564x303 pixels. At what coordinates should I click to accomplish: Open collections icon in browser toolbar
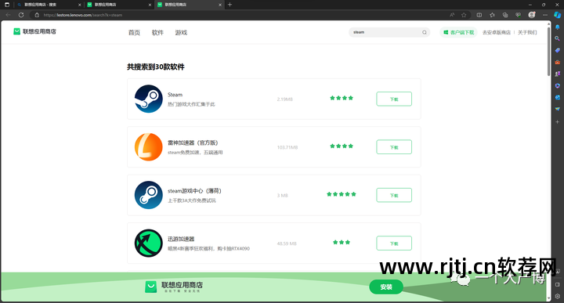505,15
